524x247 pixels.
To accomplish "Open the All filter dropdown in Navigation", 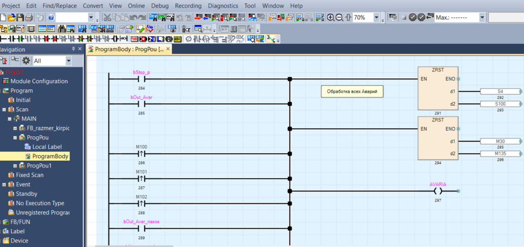I will coord(69,61).
